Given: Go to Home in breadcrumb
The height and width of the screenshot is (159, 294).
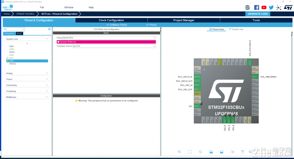Looking at the screenshot, I should pyautogui.click(x=7, y=14).
